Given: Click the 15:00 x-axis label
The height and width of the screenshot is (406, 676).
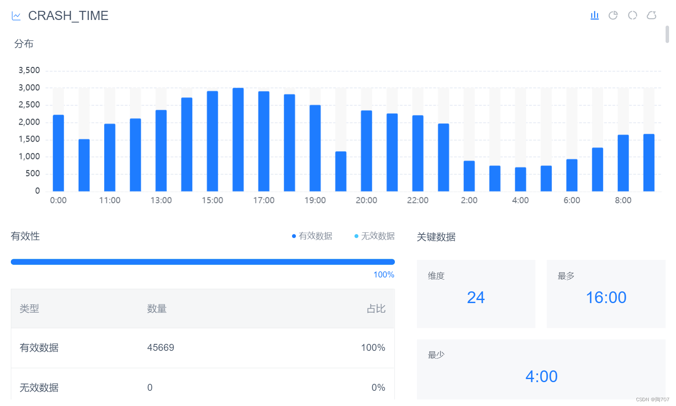Looking at the screenshot, I should (x=212, y=201).
